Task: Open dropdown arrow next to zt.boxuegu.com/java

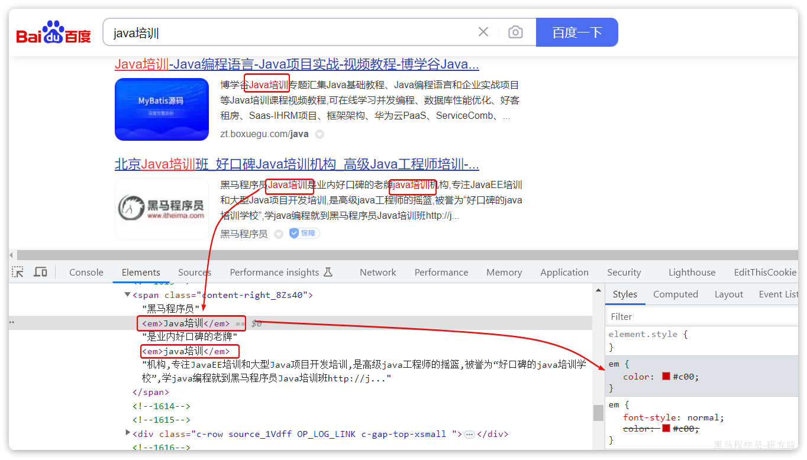Action: point(319,134)
